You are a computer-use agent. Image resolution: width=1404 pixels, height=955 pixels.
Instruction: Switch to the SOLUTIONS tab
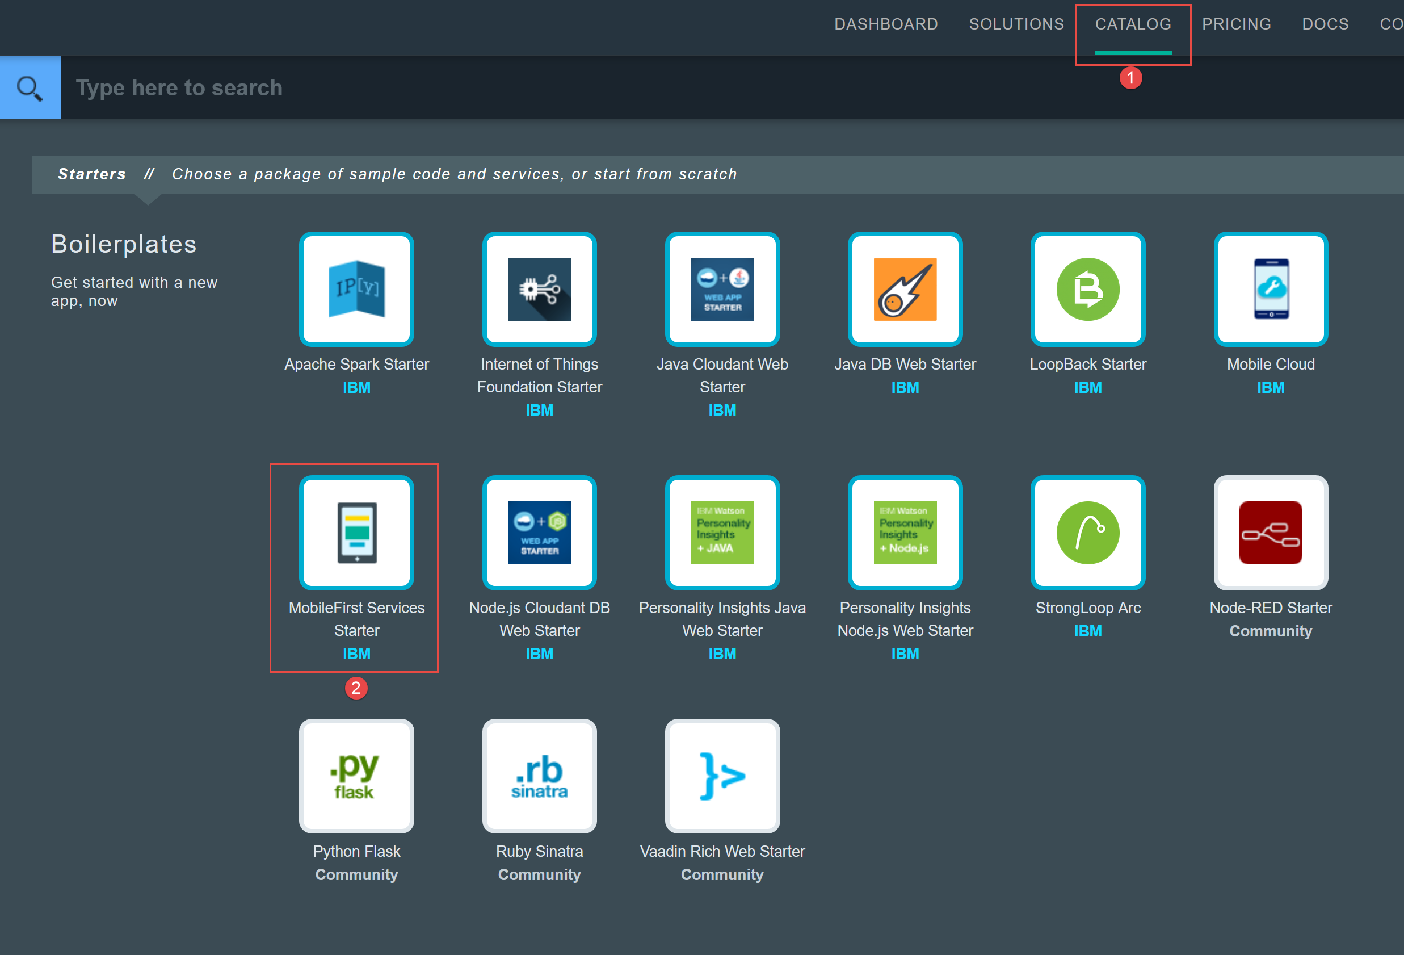1017,24
